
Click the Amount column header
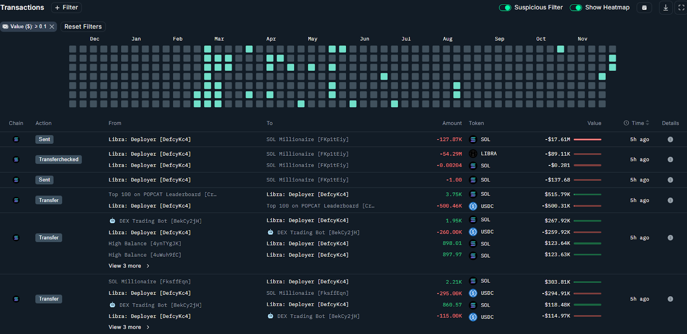click(452, 123)
